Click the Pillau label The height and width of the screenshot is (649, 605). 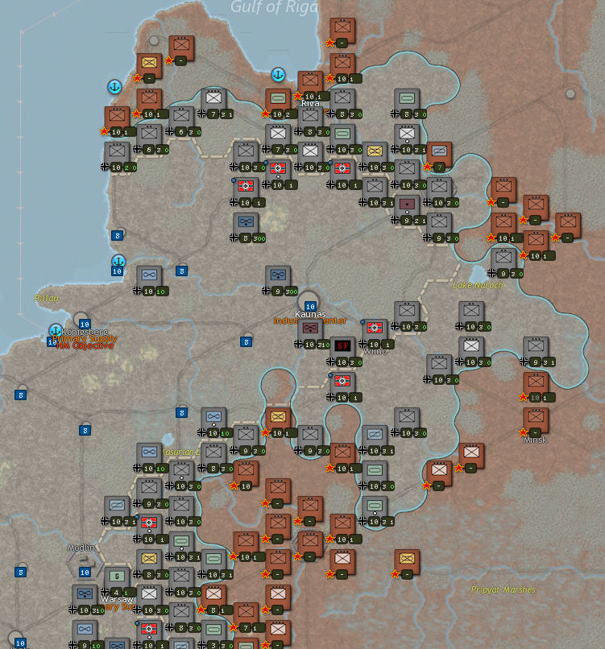[47, 298]
